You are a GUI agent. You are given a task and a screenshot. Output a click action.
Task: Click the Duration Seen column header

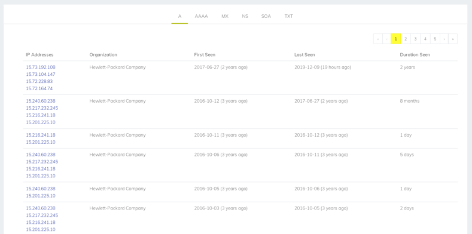[x=415, y=55]
